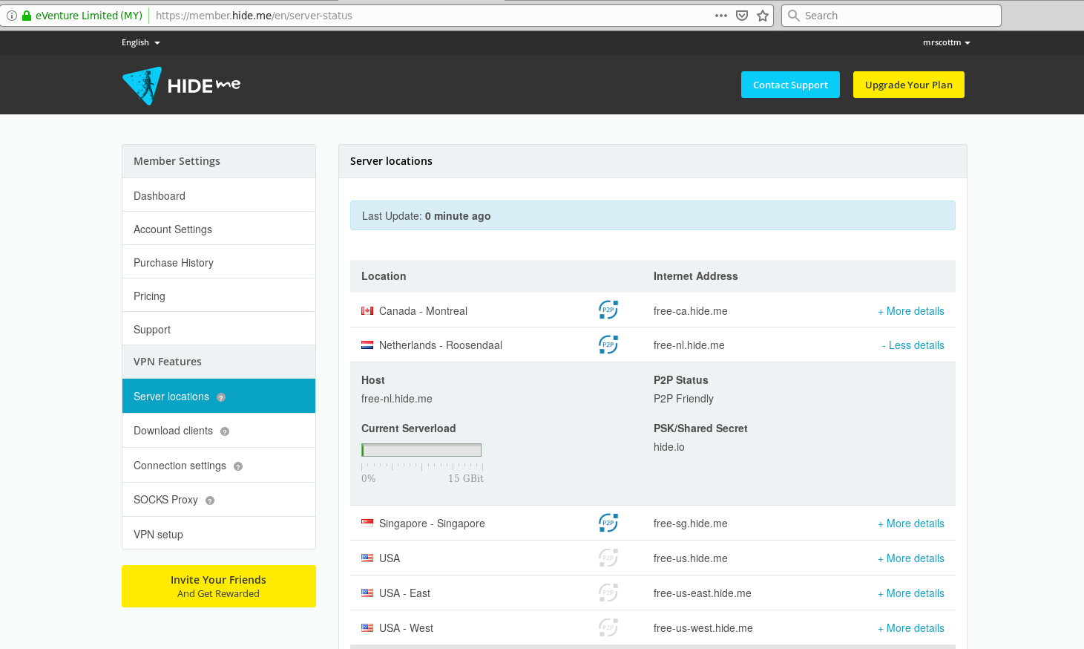Click P2P icon for Netherlands - Roosendaal
1084x649 pixels.
coord(608,345)
